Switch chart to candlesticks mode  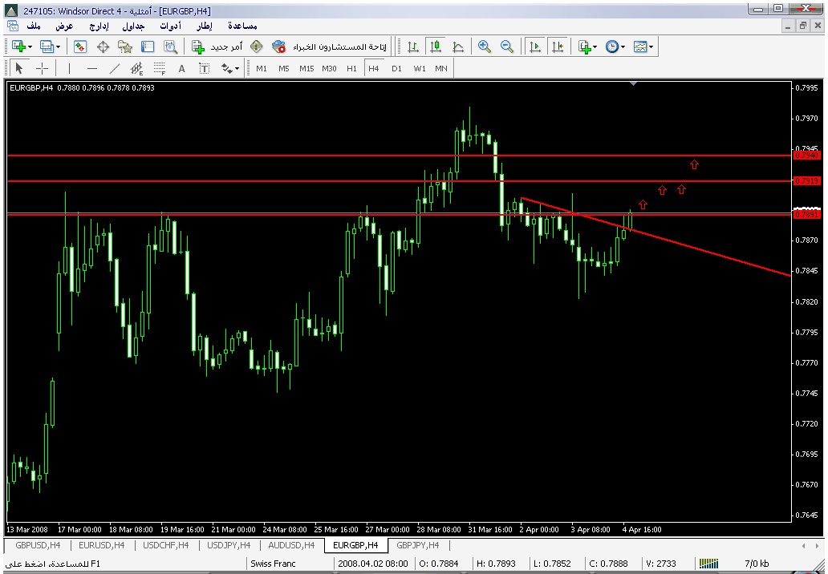tap(436, 47)
